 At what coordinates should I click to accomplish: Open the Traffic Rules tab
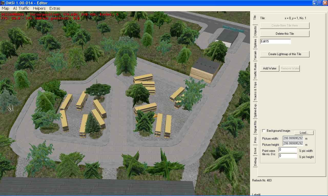click(x=255, y=71)
